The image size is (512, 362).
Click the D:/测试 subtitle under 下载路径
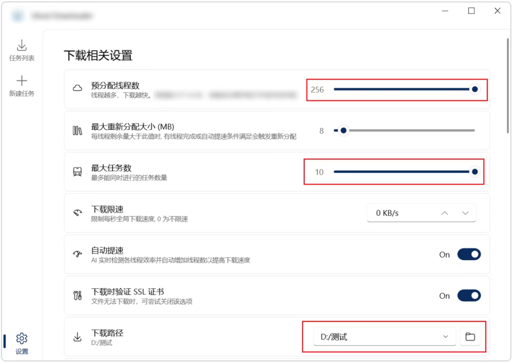point(101,343)
